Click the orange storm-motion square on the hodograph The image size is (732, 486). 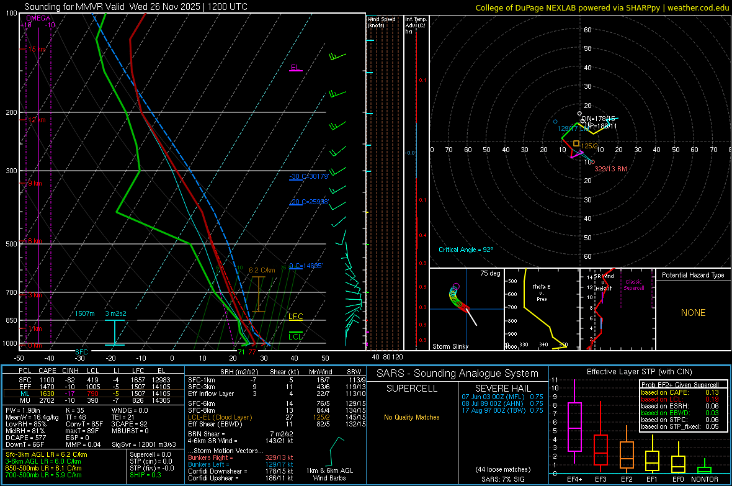tap(576, 143)
